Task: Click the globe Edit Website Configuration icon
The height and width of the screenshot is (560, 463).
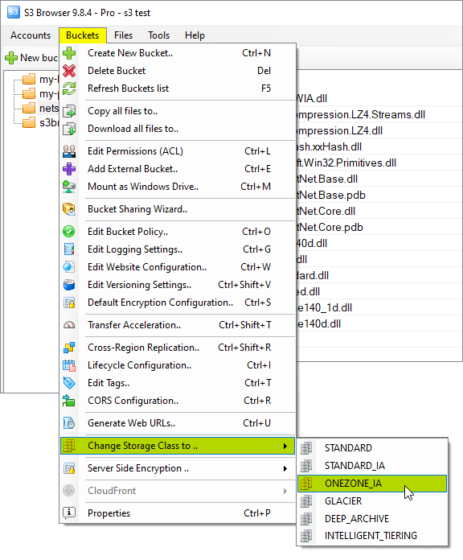Action: pyautogui.click(x=69, y=267)
